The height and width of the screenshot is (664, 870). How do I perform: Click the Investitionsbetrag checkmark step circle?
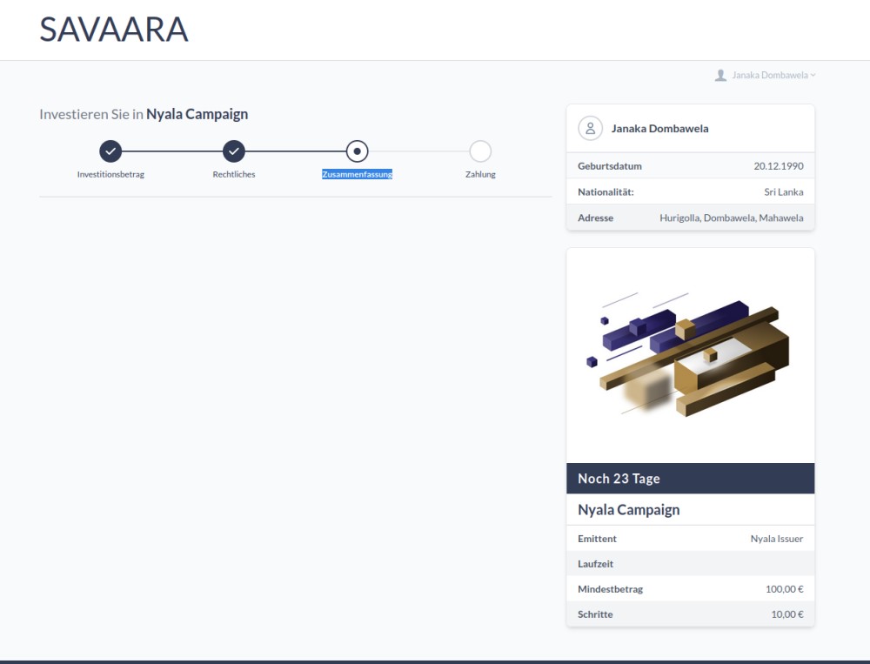coord(110,151)
